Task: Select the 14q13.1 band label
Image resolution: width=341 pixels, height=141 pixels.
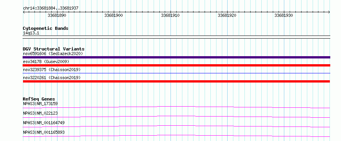Action: [31, 33]
